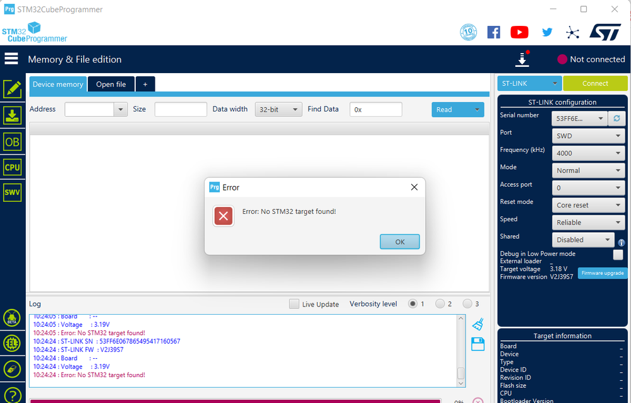
Task: Click the log scrollbar up arrow
Action: coord(460,318)
